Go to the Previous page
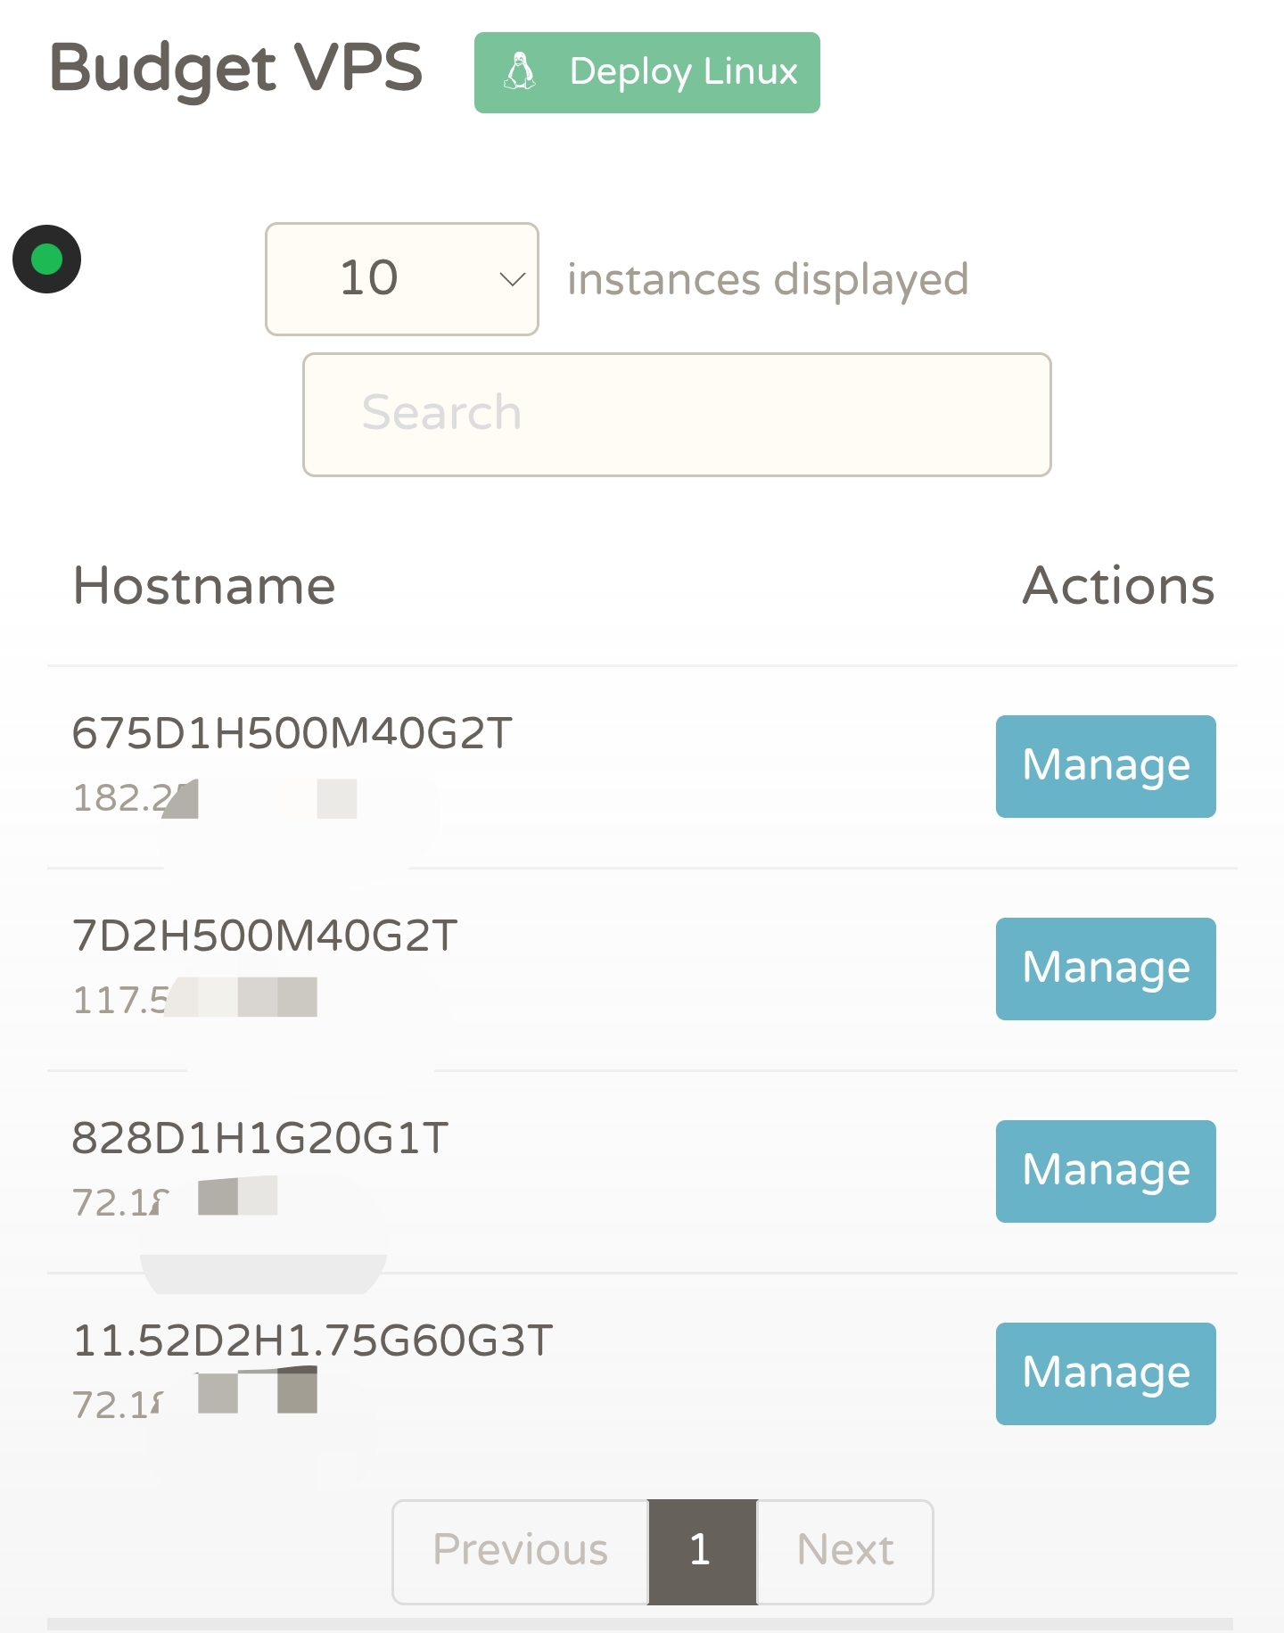 coord(521,1552)
